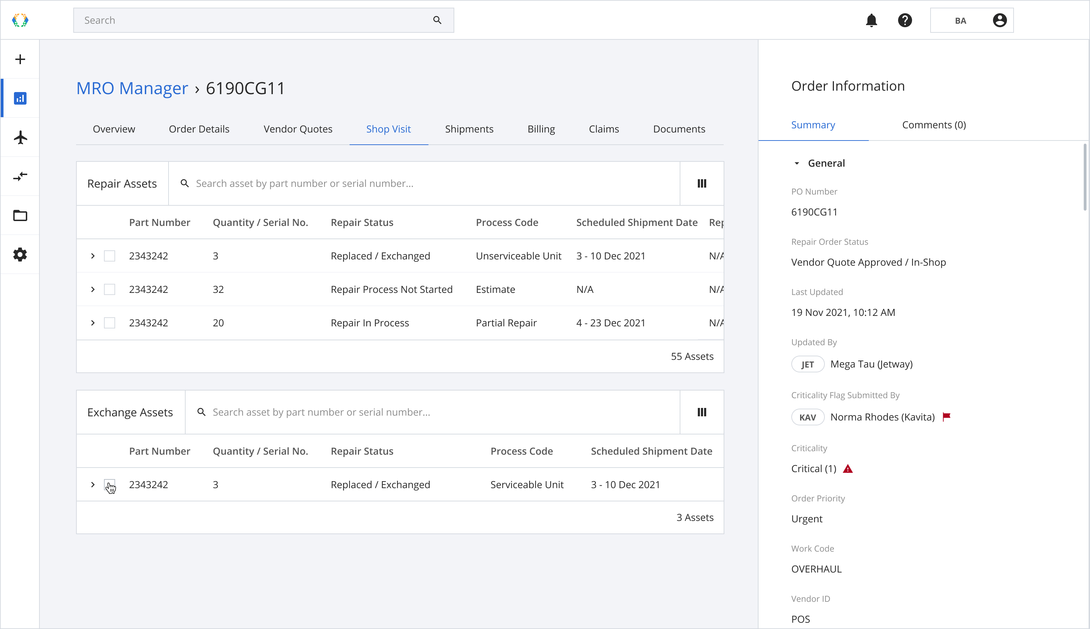Open column settings icon for Exchange Assets
The image size is (1090, 629).
(702, 412)
